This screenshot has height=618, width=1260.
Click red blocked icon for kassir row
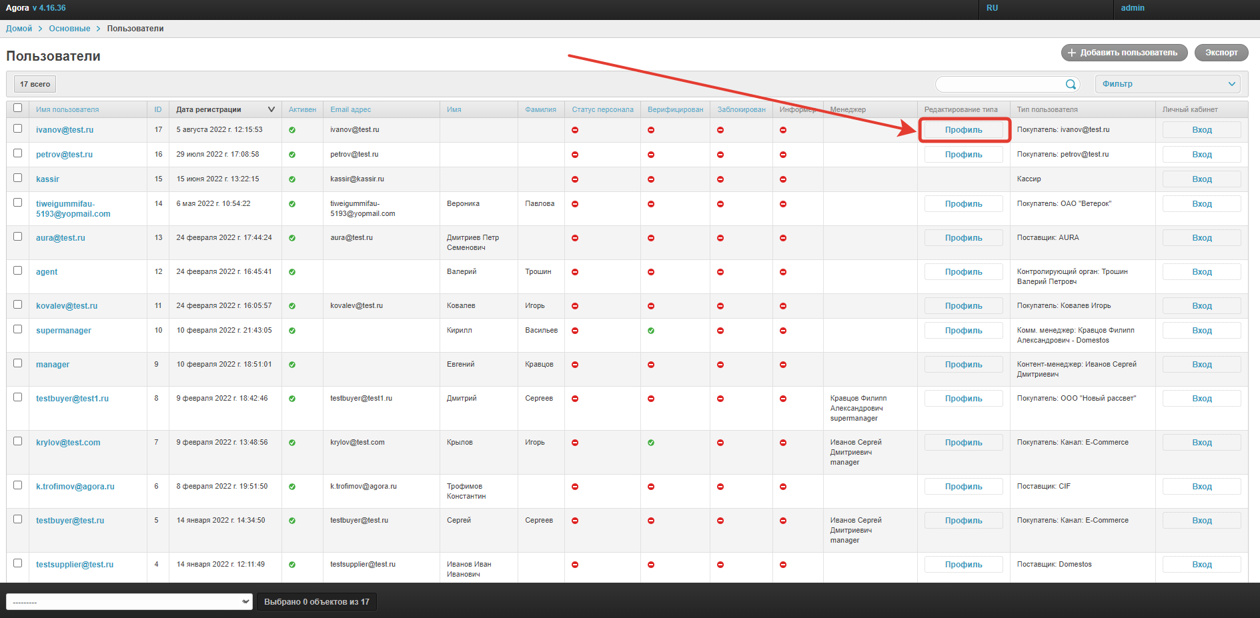tap(720, 179)
